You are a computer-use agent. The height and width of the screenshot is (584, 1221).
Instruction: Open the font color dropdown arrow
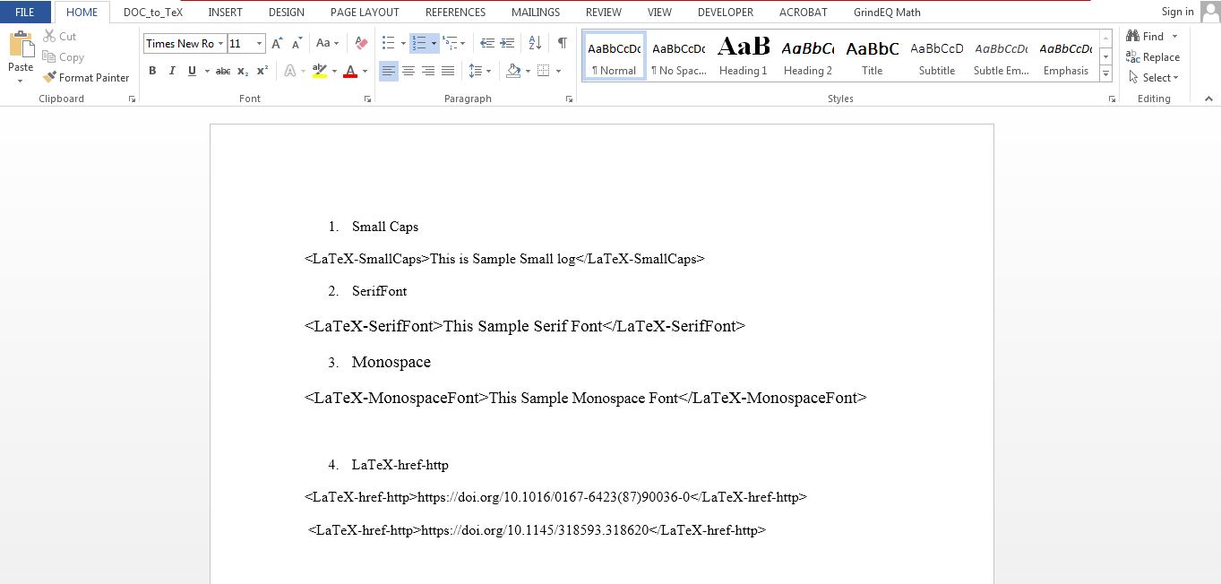click(x=365, y=71)
